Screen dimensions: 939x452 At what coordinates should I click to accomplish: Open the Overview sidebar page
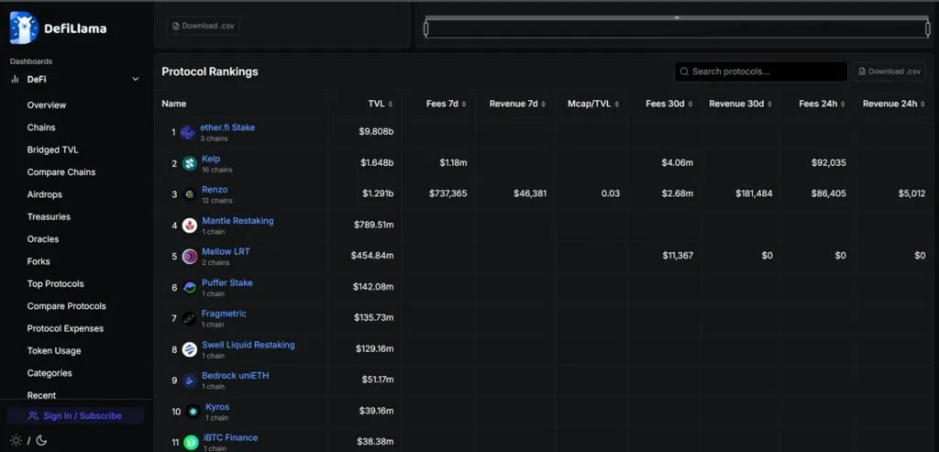point(47,105)
